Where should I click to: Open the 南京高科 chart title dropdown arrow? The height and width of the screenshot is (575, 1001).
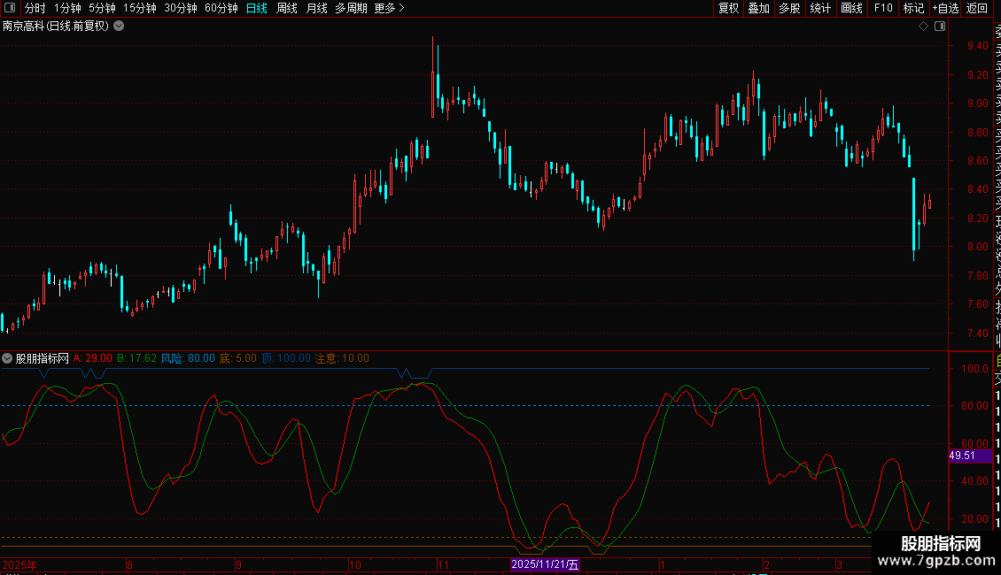[x=119, y=27]
